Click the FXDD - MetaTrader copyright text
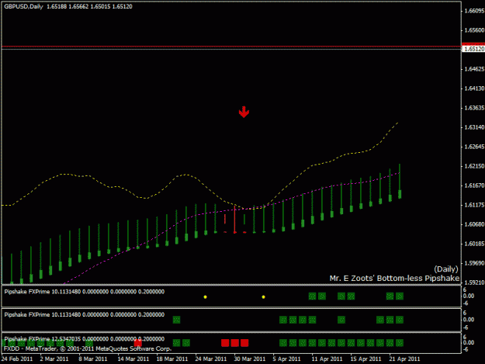The height and width of the screenshot is (364, 485). pyautogui.click(x=88, y=348)
